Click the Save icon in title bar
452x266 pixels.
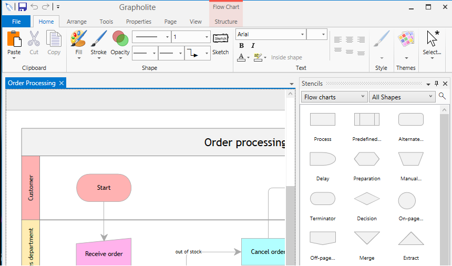(x=22, y=7)
